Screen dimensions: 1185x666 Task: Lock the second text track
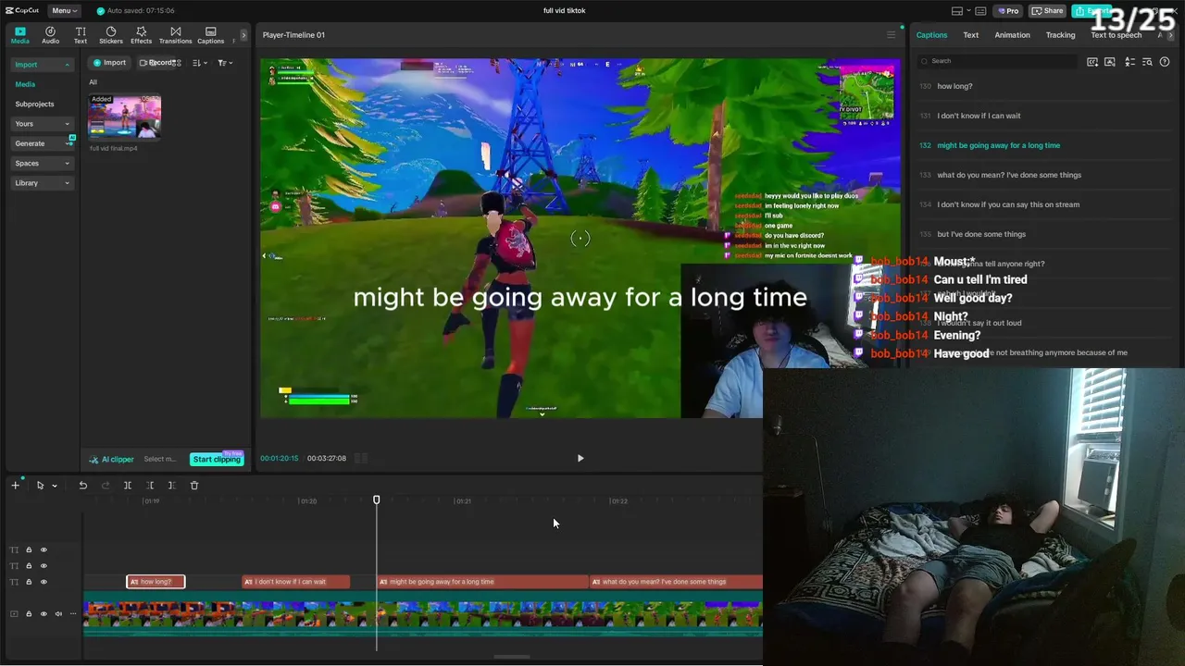(x=29, y=566)
